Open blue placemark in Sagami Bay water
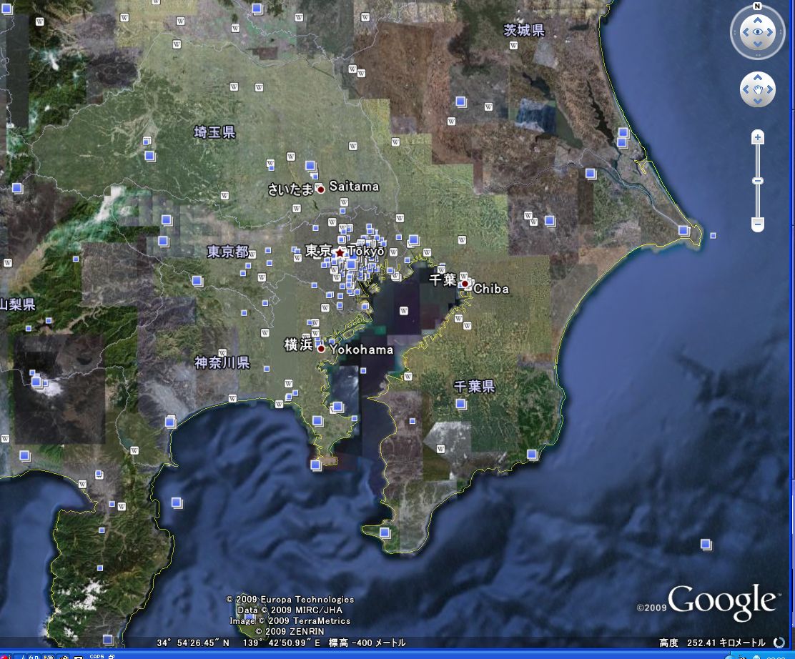 [177, 502]
